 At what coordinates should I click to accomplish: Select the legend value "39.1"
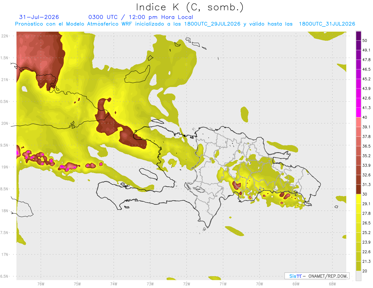coord(366,127)
